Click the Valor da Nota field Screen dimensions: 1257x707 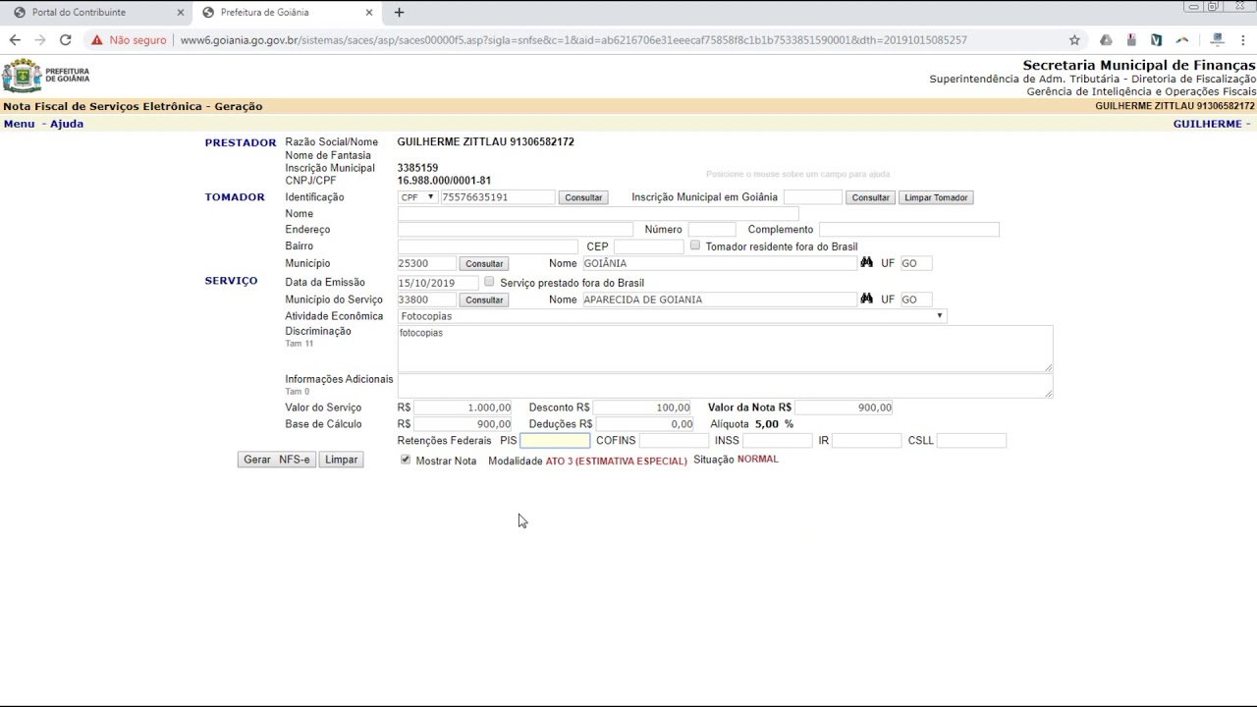coord(845,408)
